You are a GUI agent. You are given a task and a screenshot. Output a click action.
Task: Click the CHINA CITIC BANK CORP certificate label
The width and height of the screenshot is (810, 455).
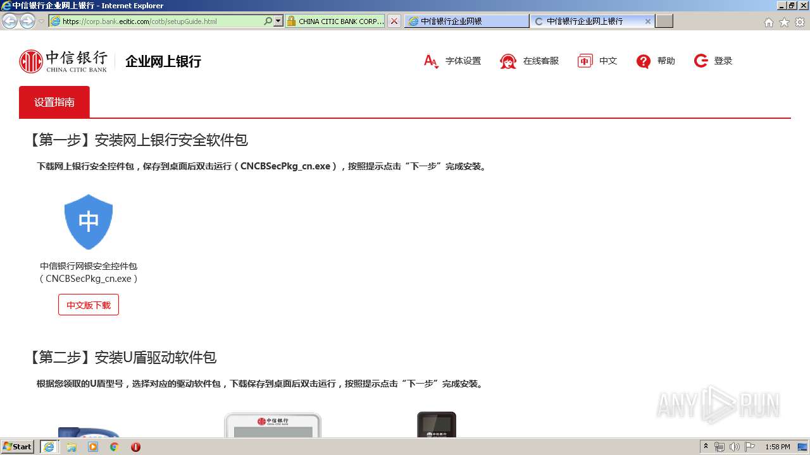(x=335, y=21)
